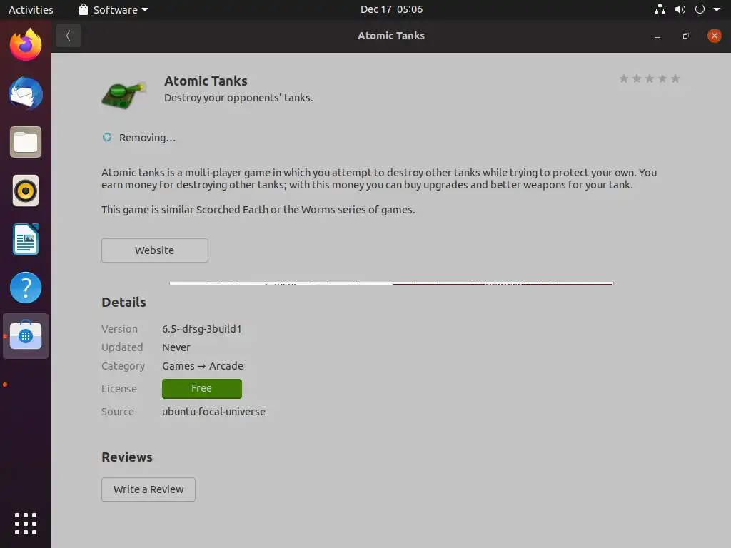This screenshot has height=548, width=731.
Task: Click the green Free license button
Action: coord(202,389)
